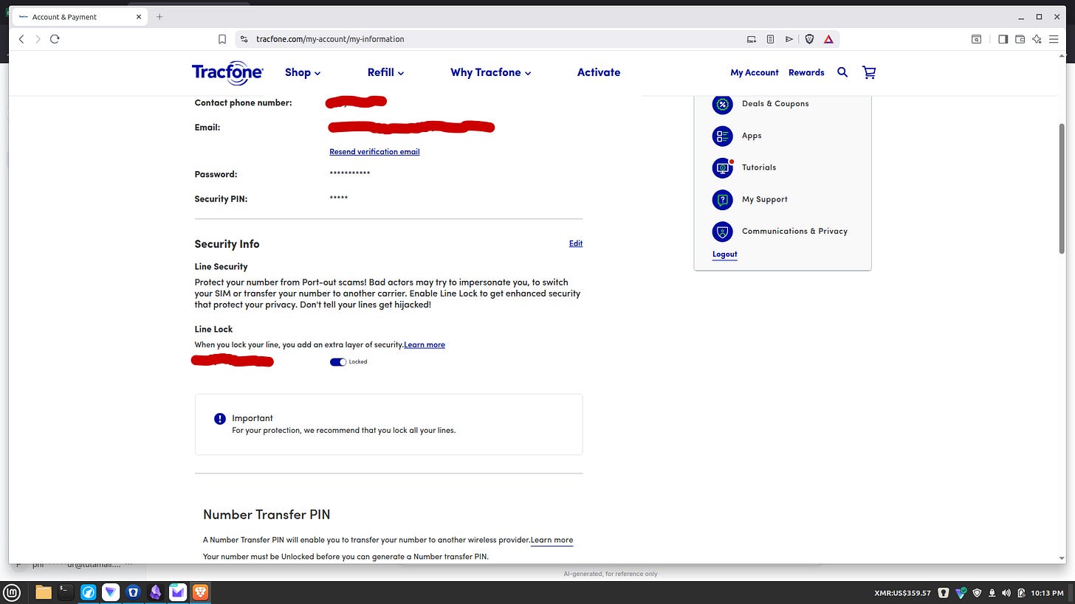This screenshot has width=1075, height=604.
Task: Select My Support menu item
Action: [764, 199]
